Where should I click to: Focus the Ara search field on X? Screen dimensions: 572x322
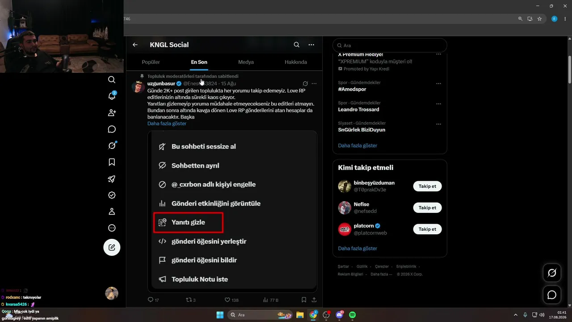[390, 45]
